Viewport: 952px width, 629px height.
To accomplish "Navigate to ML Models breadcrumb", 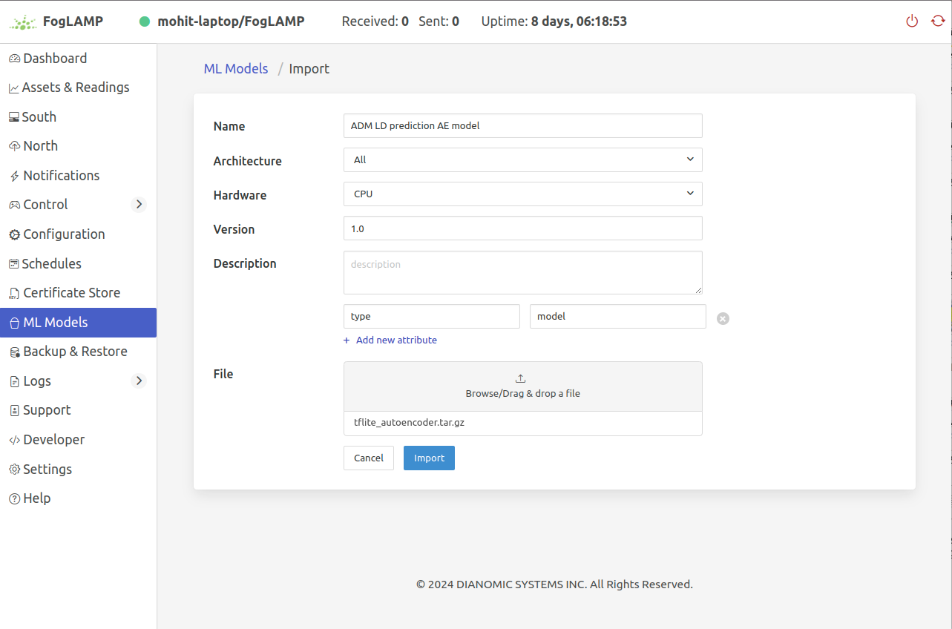I will (235, 69).
